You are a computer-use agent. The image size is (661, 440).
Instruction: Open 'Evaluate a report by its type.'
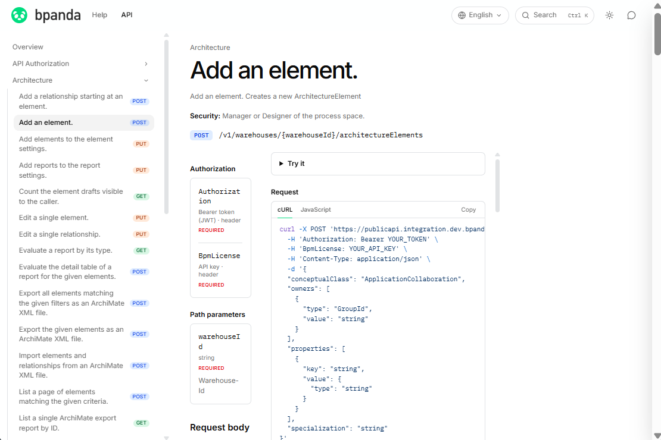(84, 250)
